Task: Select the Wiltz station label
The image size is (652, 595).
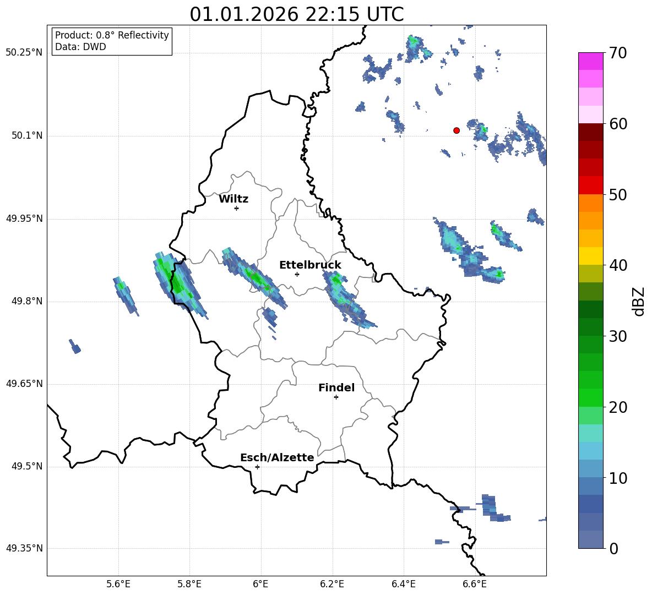Action: (233, 199)
